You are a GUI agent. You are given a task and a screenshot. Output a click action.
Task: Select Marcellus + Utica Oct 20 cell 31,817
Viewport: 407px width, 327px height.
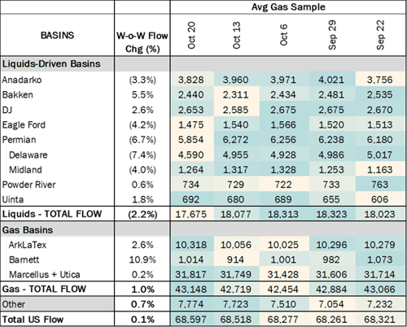pyautogui.click(x=191, y=274)
